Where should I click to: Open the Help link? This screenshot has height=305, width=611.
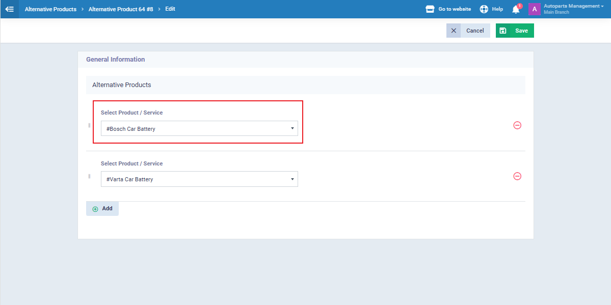click(x=497, y=9)
